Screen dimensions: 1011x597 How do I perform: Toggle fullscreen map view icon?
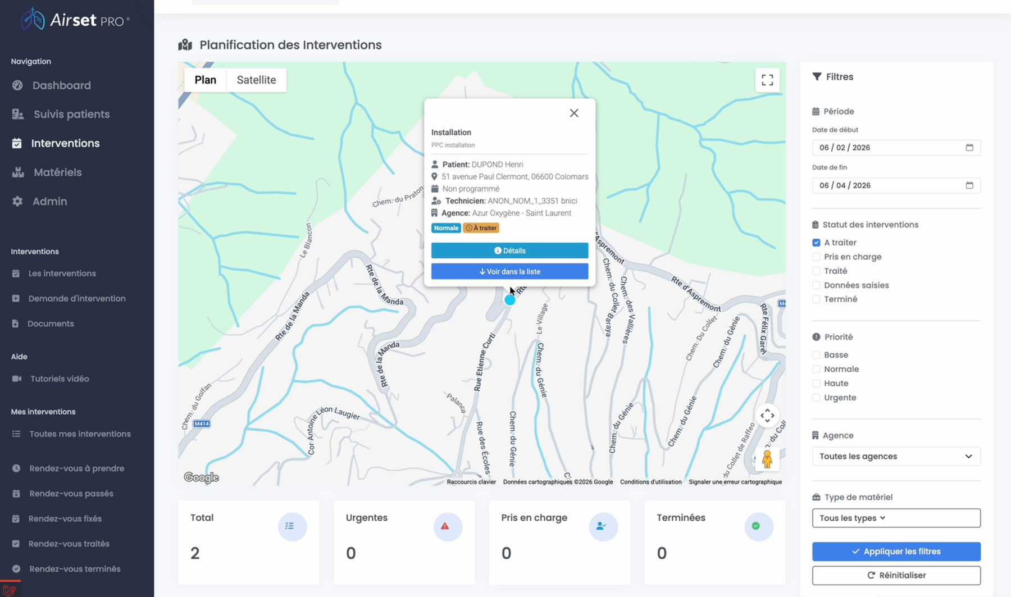pyautogui.click(x=767, y=80)
